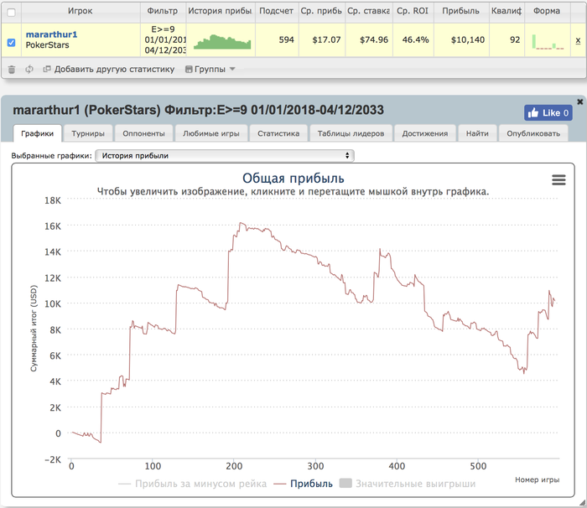
Task: Open the mararthur1 player link
Action: point(51,34)
